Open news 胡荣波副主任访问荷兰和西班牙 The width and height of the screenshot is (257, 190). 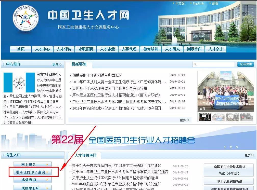pos(97,75)
